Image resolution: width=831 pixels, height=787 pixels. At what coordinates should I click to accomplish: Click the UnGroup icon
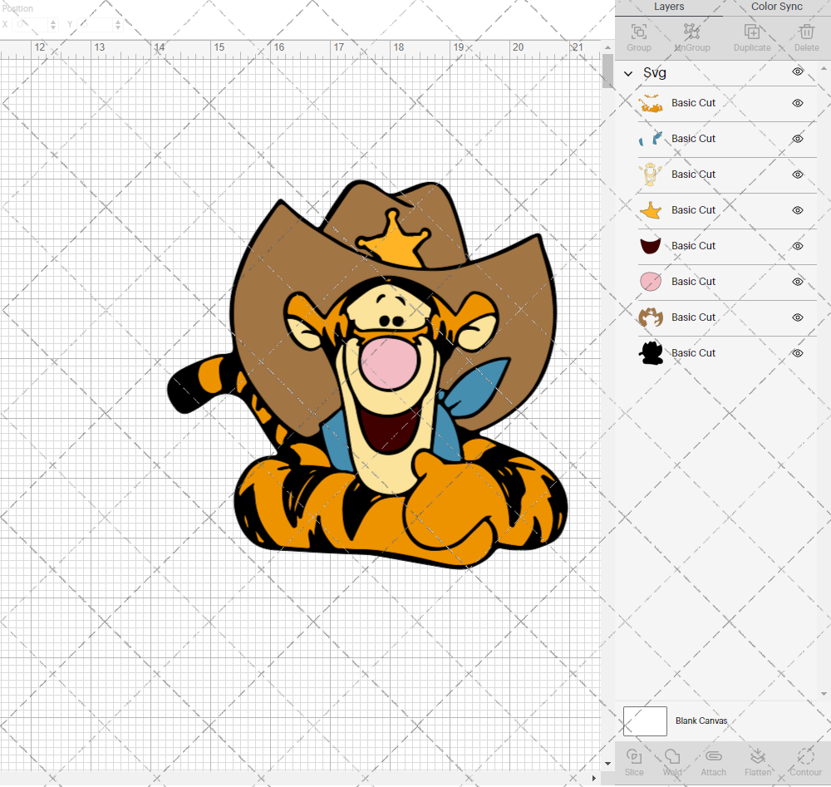(691, 32)
